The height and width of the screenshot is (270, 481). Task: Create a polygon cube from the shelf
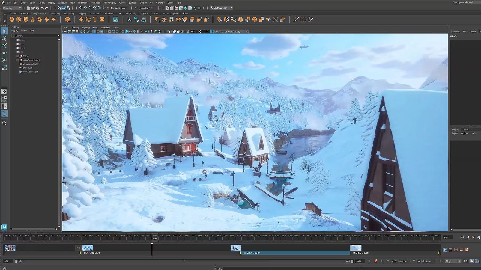click(19, 19)
